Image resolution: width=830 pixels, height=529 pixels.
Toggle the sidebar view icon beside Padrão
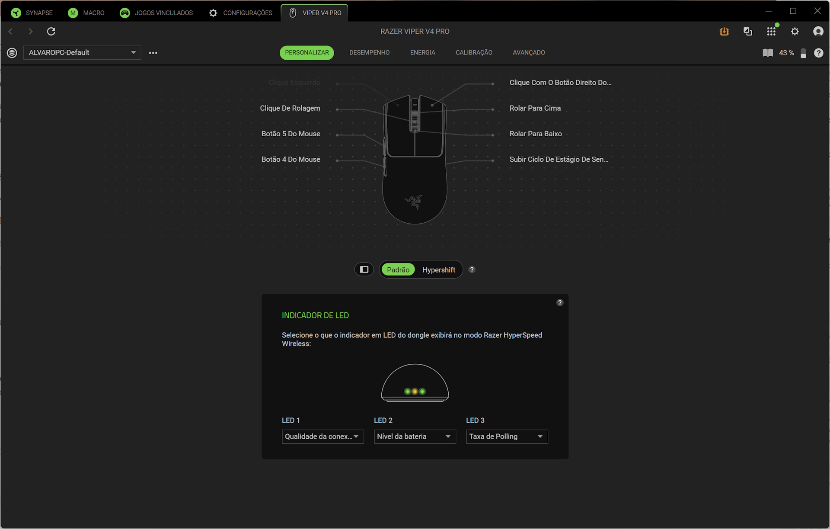click(364, 269)
